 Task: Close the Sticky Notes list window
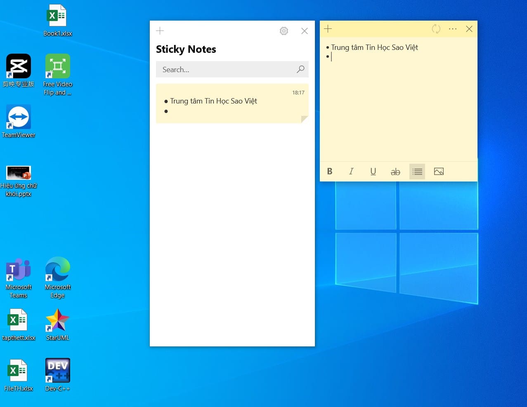305,31
